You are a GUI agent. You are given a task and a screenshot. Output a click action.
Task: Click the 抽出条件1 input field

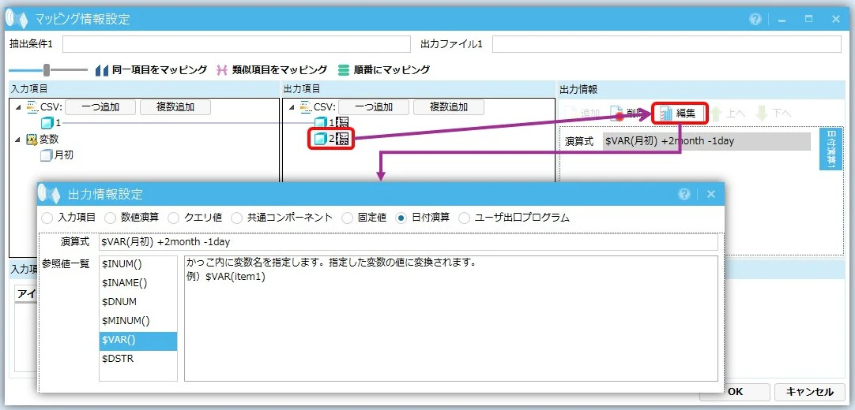(236, 44)
